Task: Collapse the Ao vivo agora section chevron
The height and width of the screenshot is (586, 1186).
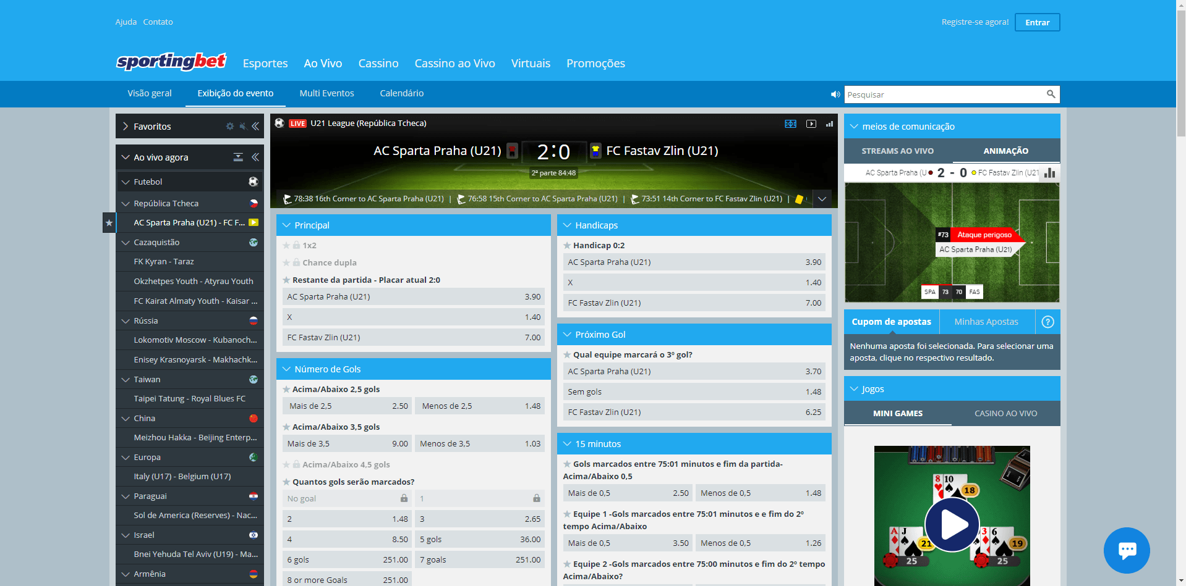Action: pos(126,157)
